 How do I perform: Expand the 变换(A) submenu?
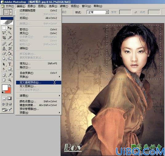38,77
